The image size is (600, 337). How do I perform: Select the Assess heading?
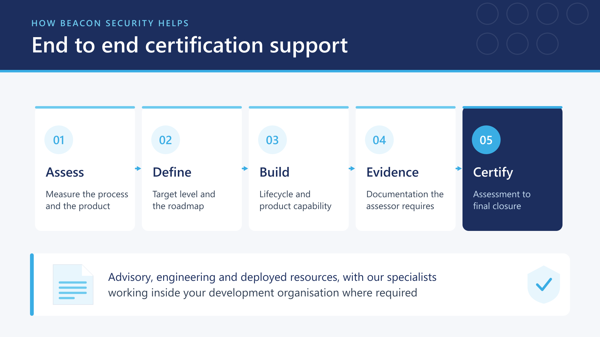(x=65, y=172)
